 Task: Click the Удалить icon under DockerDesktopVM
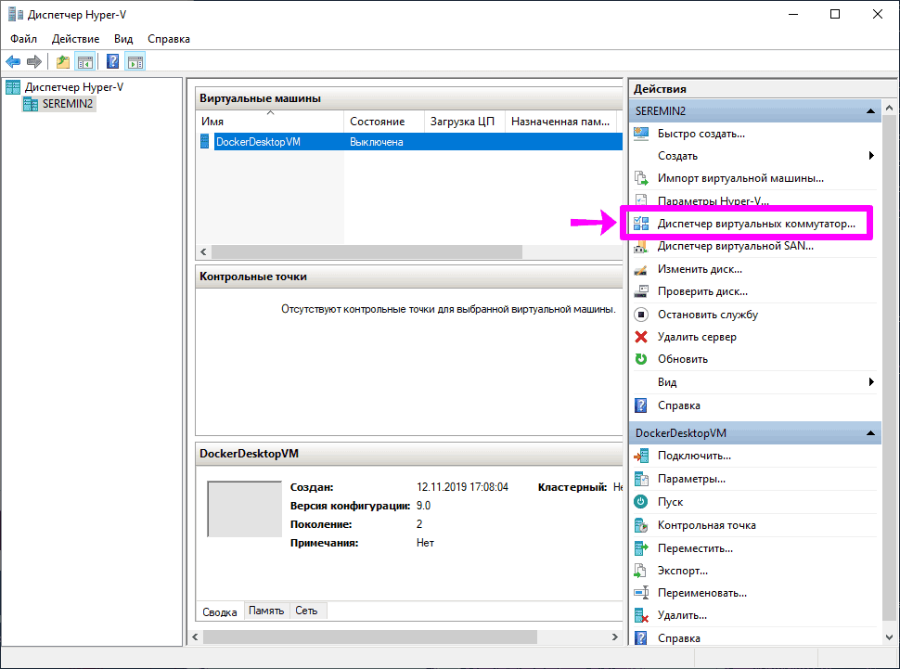coord(641,615)
